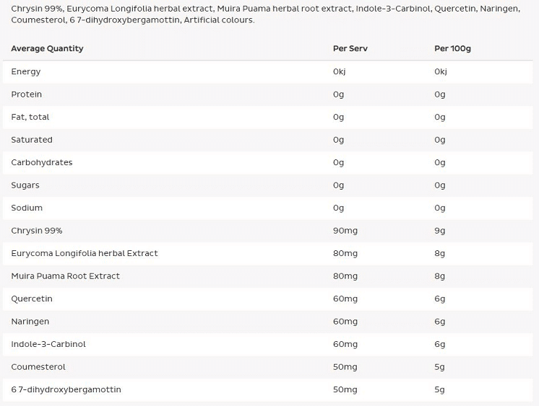Select the Sodium row label

[27, 208]
